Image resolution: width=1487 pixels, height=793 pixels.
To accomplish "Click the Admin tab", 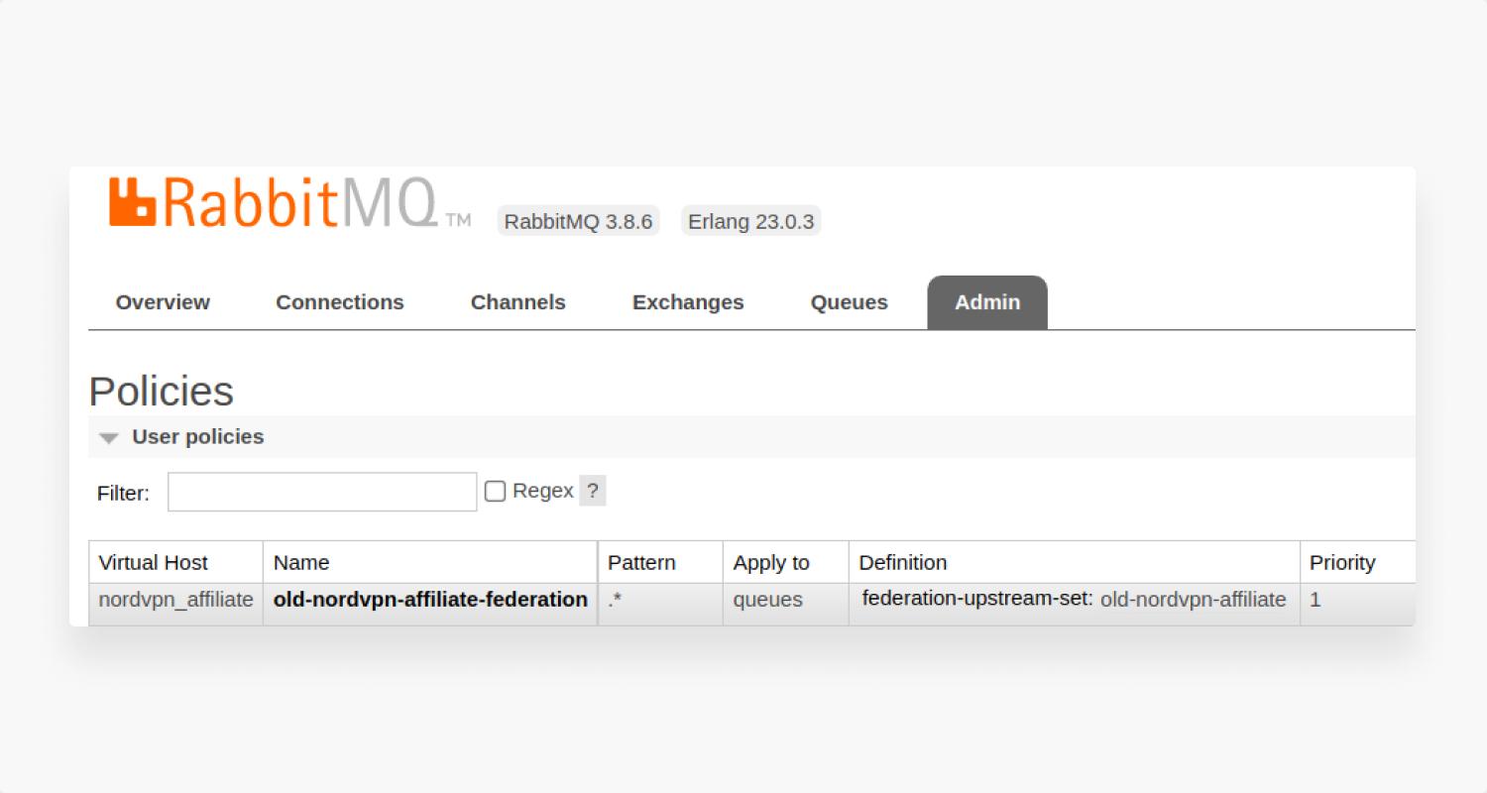I will click(x=987, y=302).
